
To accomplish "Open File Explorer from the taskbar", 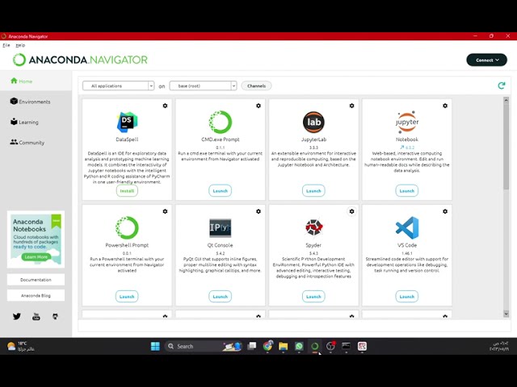I will click(x=284, y=346).
